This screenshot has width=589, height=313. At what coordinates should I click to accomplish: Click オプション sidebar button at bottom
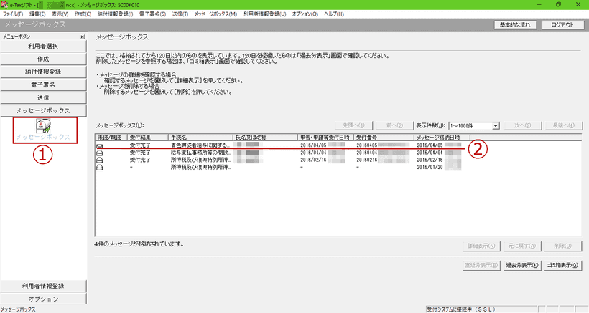[43, 299]
